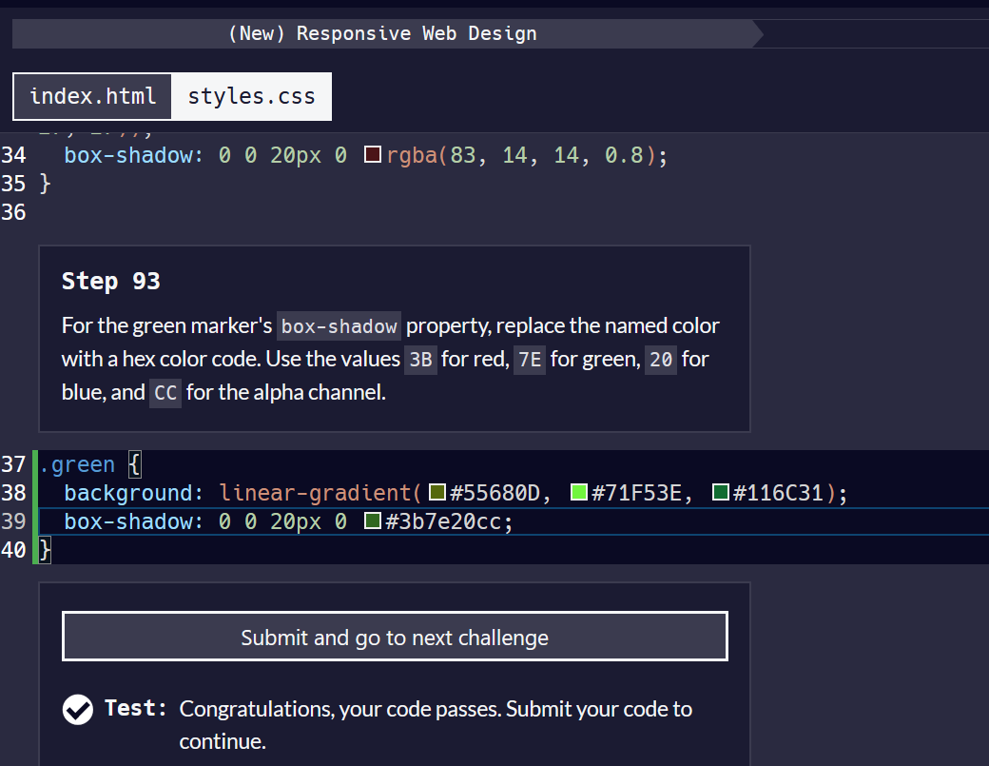Click line number 36 in gutter
The image size is (989, 766).
13,212
